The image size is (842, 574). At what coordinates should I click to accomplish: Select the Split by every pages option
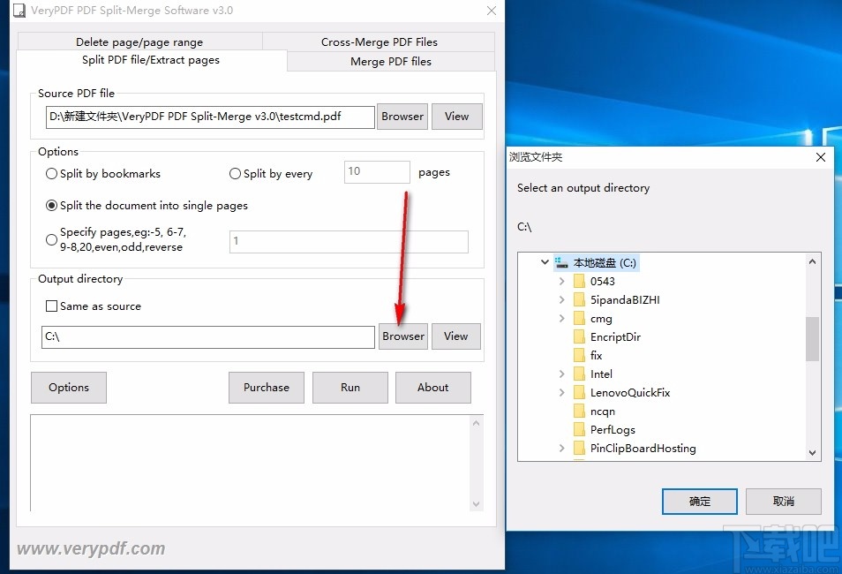235,174
